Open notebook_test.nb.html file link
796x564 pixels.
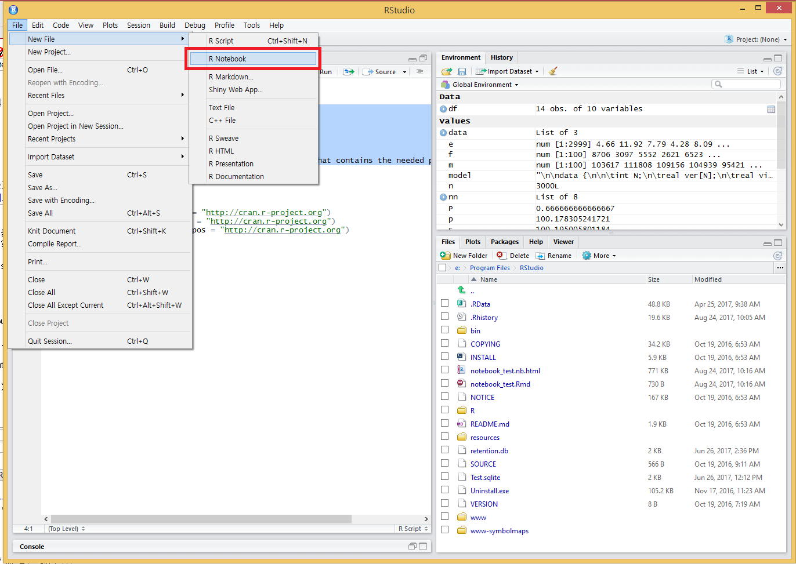coord(505,371)
